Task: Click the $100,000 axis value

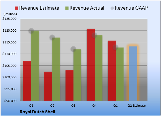Action: pyautogui.click(x=9, y=77)
